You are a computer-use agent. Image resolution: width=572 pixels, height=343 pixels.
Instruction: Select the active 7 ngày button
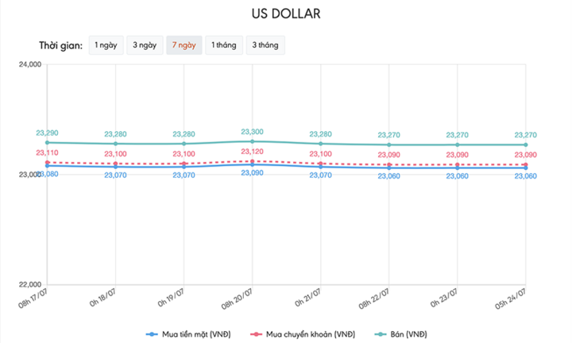(184, 45)
